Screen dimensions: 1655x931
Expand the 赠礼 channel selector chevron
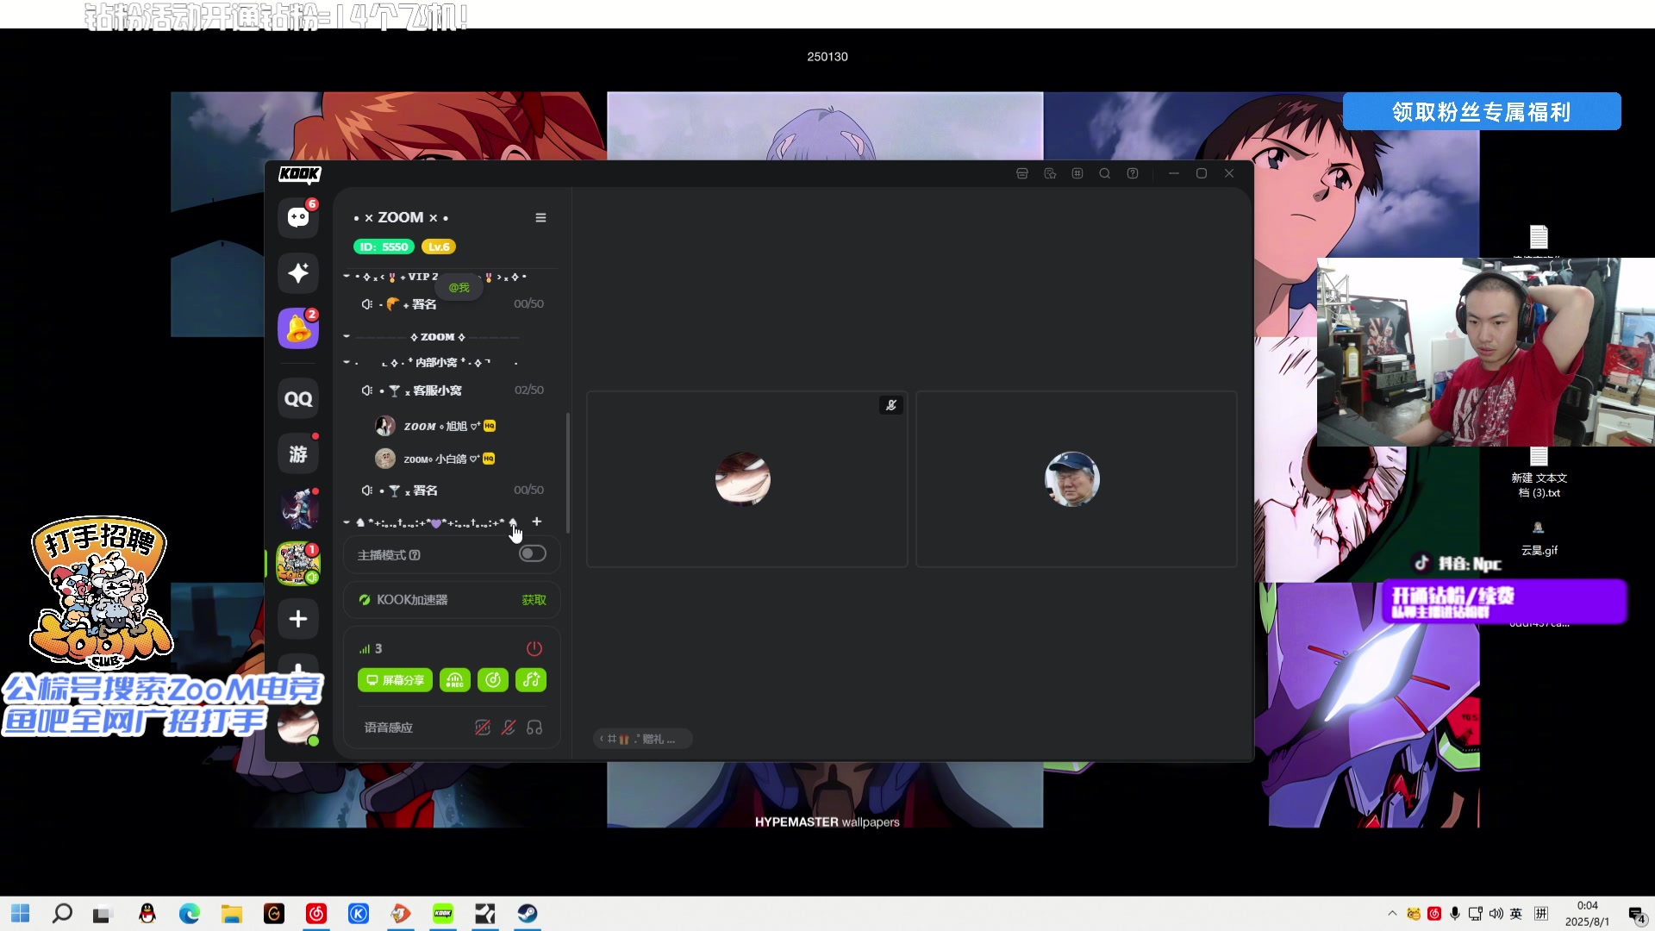coord(602,739)
